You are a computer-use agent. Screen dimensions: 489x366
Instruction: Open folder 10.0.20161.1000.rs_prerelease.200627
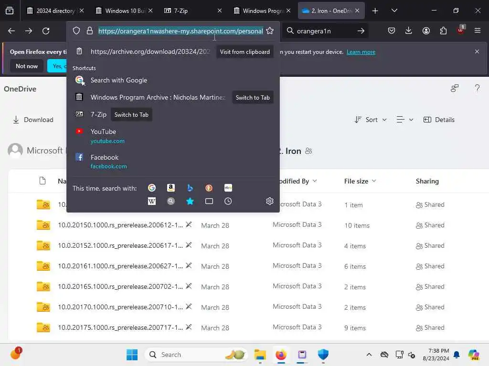(120, 266)
